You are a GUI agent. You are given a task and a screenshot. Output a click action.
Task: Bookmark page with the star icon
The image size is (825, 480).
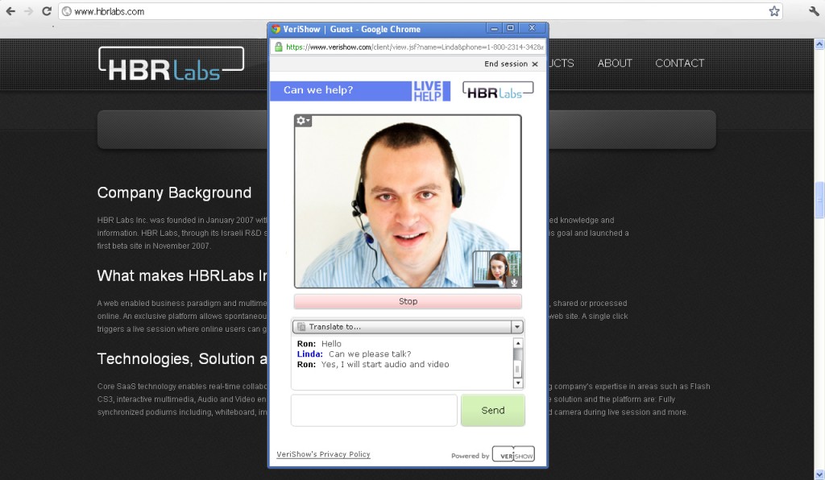tap(774, 11)
